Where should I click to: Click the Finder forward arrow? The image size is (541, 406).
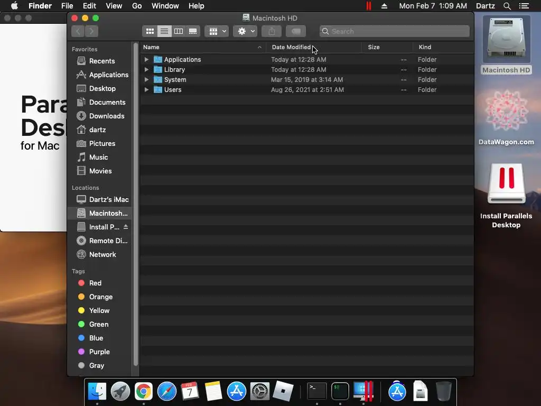click(91, 31)
